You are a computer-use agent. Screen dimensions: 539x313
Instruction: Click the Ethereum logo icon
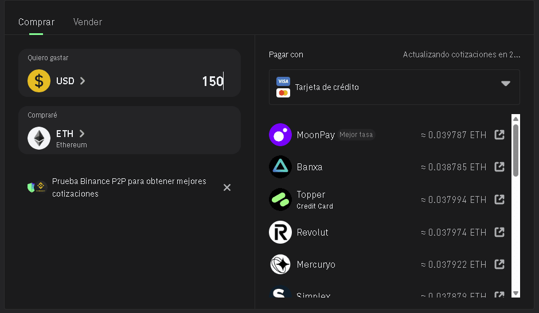click(39, 138)
